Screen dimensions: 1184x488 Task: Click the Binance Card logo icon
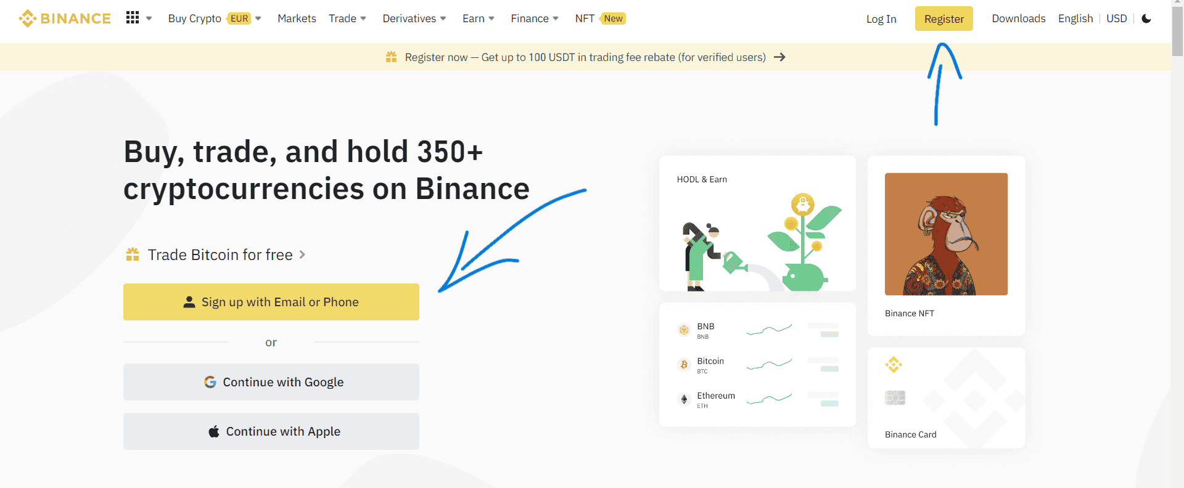[x=894, y=365]
